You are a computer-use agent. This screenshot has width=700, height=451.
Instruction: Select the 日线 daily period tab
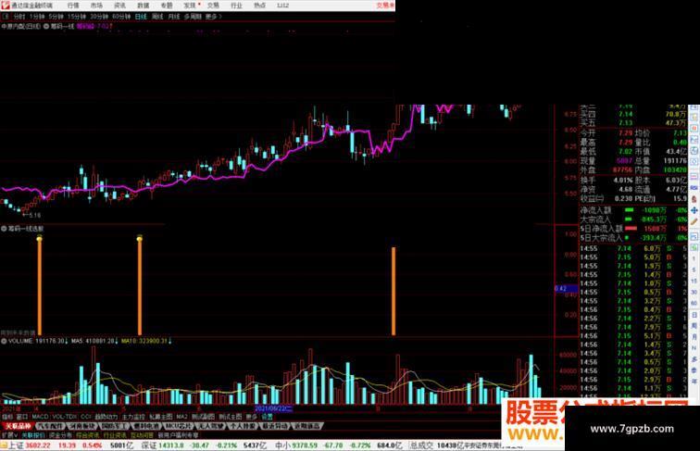pos(141,17)
